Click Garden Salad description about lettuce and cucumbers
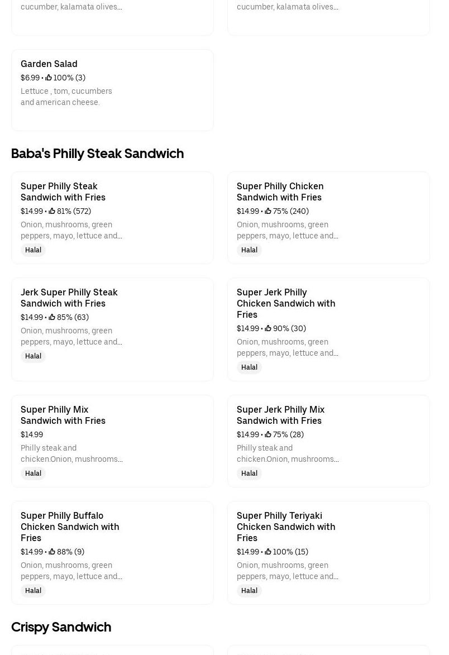 66,97
